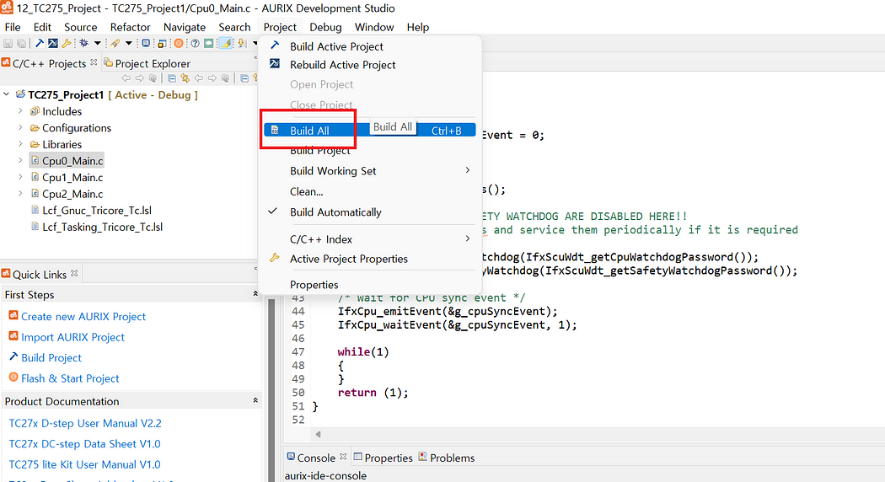Select Cpu0_Main.c in project tree
Image resolution: width=885 pixels, height=482 pixels.
pyautogui.click(x=72, y=161)
